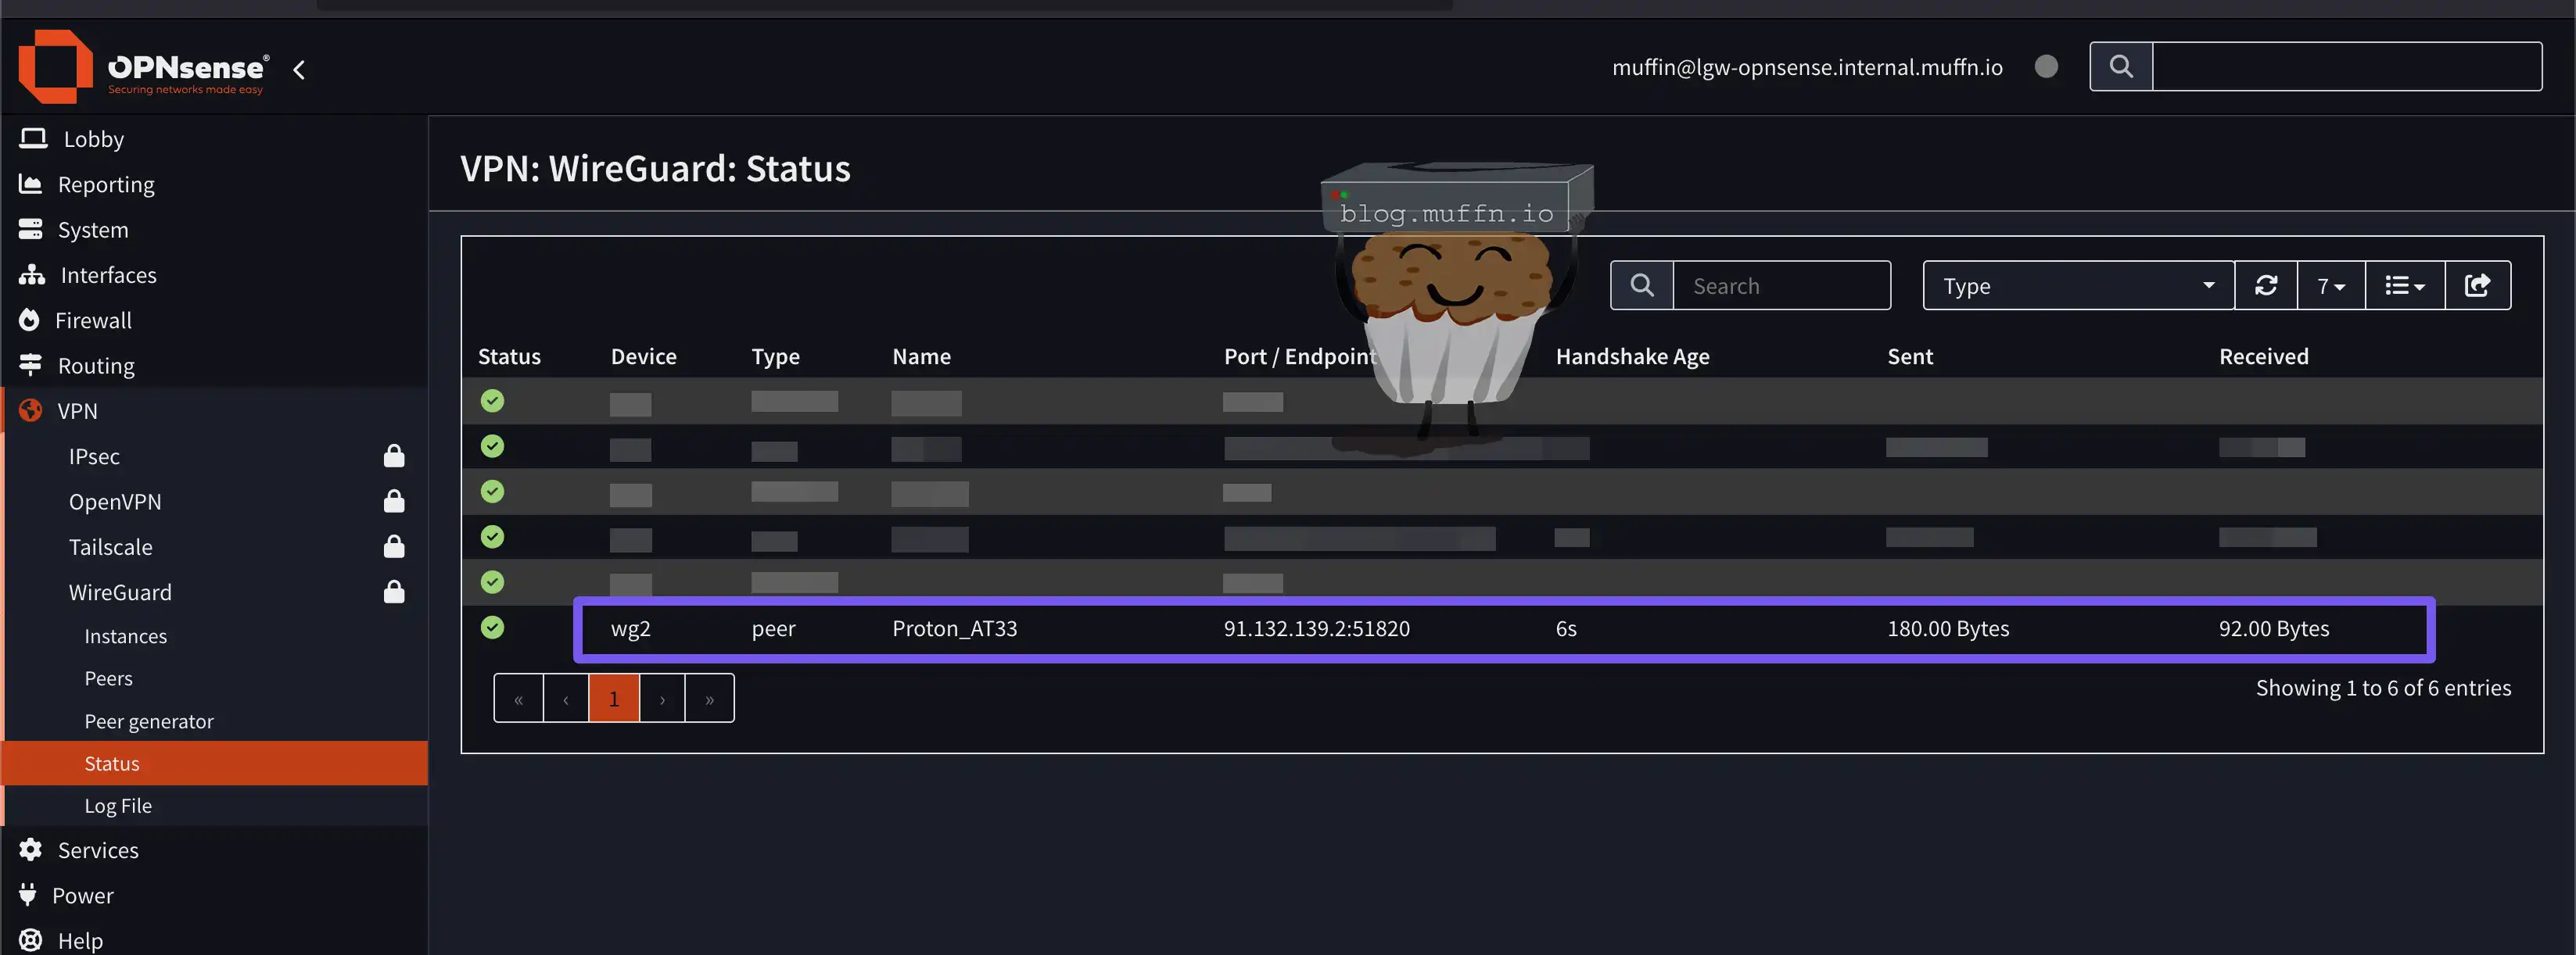Click the refresh icon in table toolbar

coord(2266,286)
